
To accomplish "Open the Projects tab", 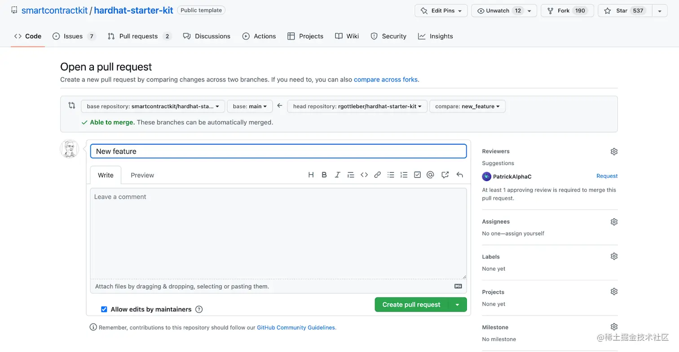I will point(305,36).
